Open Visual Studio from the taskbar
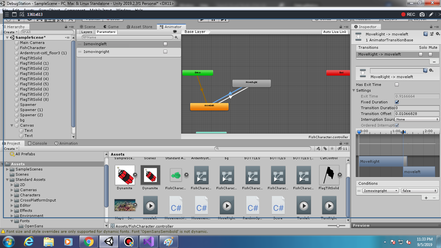Screen dimensions: 441x248 [149, 242]
